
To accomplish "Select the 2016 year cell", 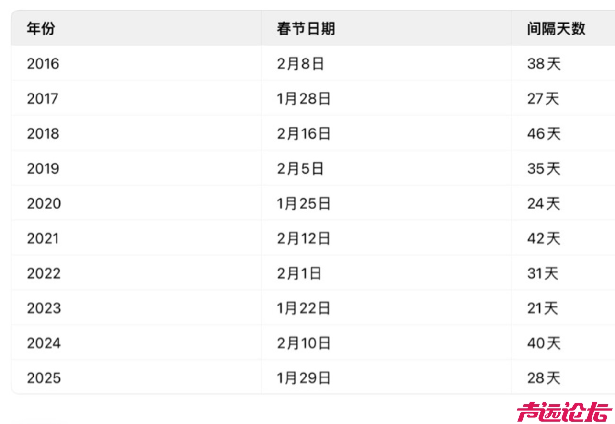I will 43,64.
